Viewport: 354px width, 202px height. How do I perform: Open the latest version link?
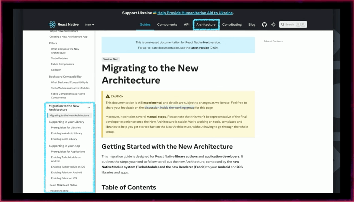(200, 48)
